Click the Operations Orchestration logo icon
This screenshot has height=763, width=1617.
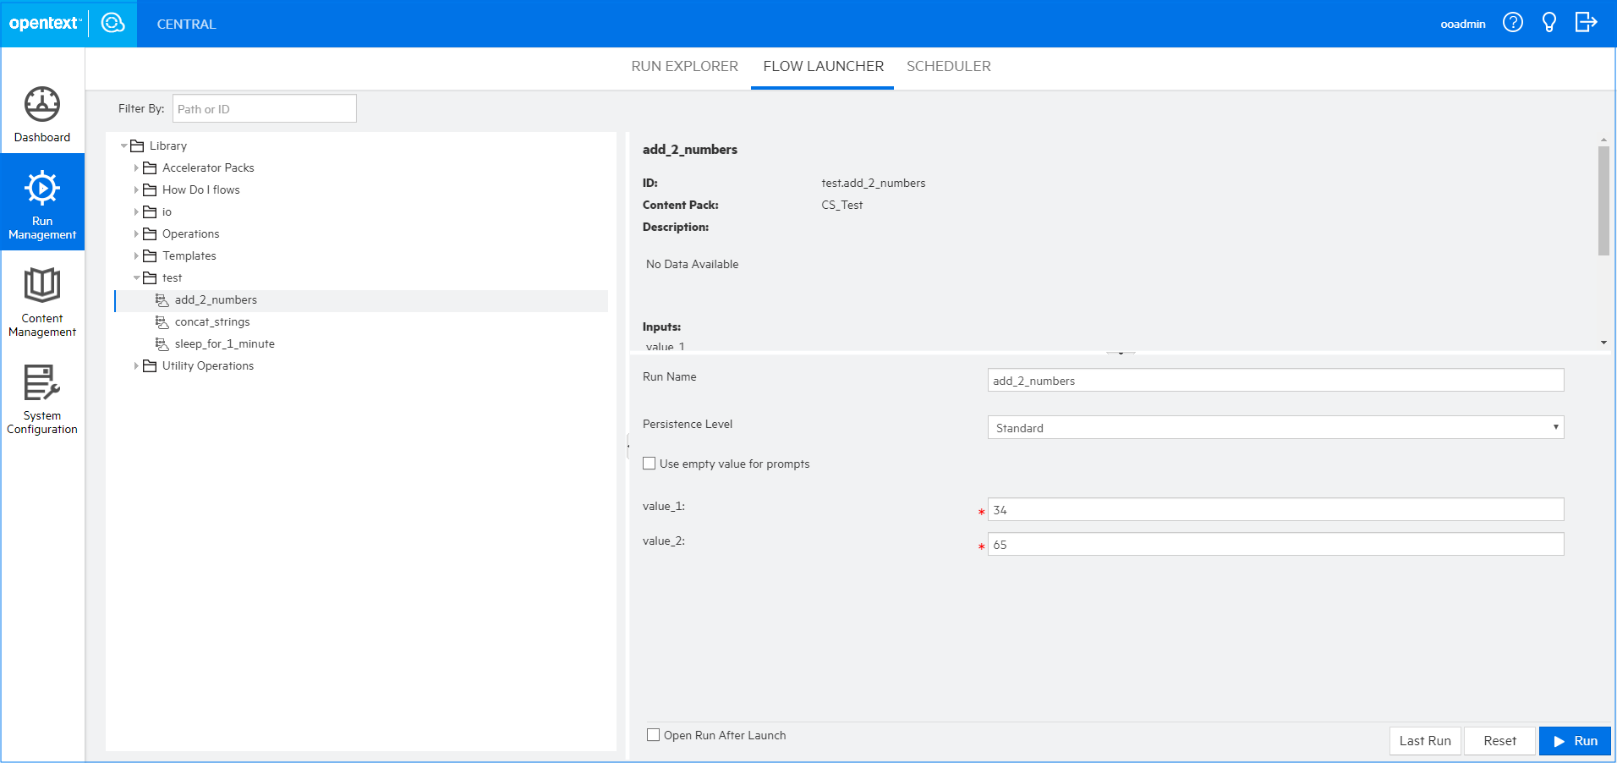click(x=112, y=24)
